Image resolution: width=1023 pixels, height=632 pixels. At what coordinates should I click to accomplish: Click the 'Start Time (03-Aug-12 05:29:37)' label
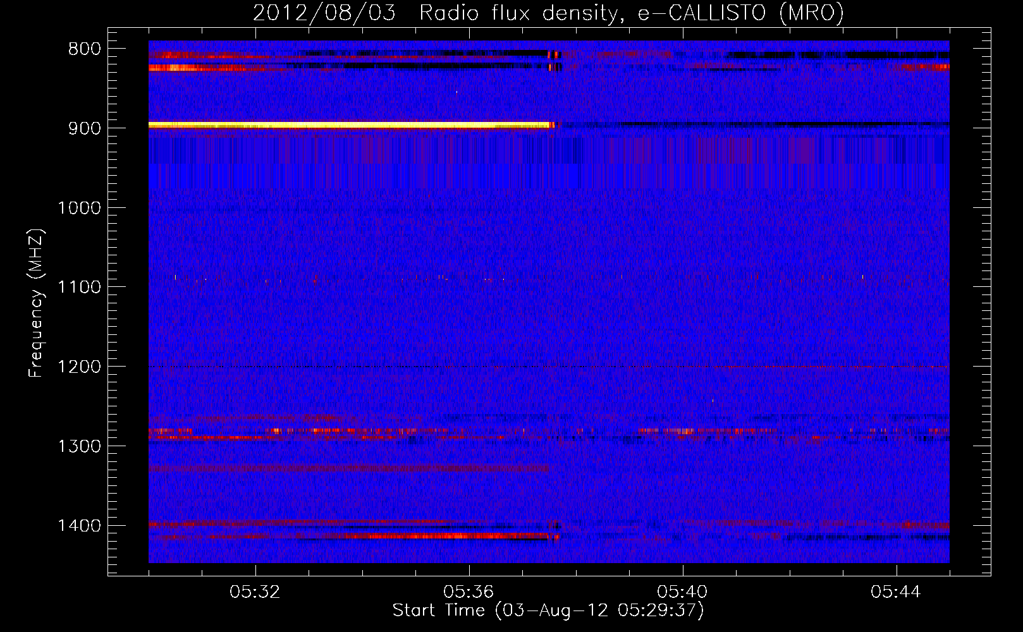point(548,611)
